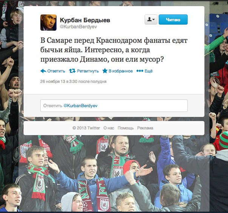Open the О нас footer link
The height and width of the screenshot is (213, 228).
point(109,128)
